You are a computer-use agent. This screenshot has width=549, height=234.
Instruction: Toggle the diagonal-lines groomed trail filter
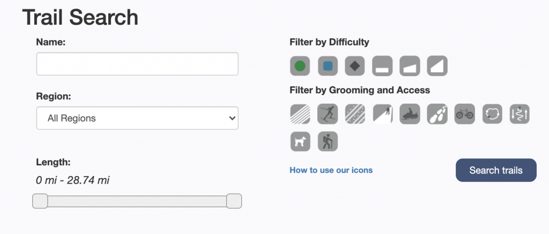300,114
